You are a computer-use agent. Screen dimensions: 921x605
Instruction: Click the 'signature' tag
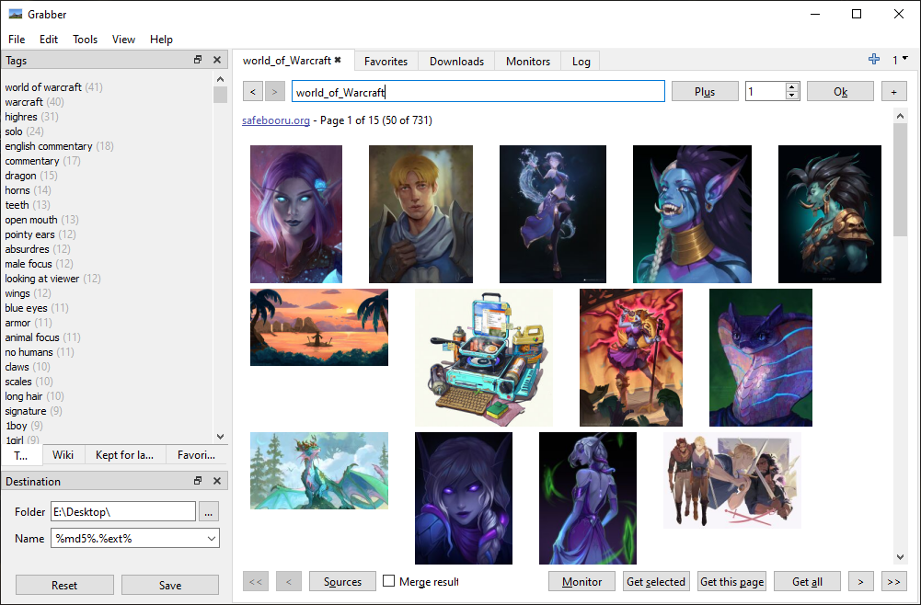click(x=26, y=411)
